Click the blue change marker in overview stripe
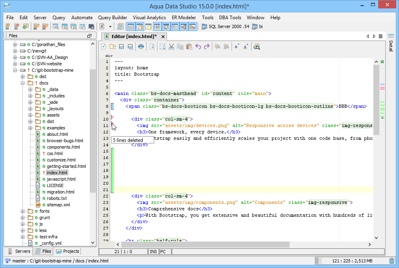399x268 pixels. click(x=382, y=85)
